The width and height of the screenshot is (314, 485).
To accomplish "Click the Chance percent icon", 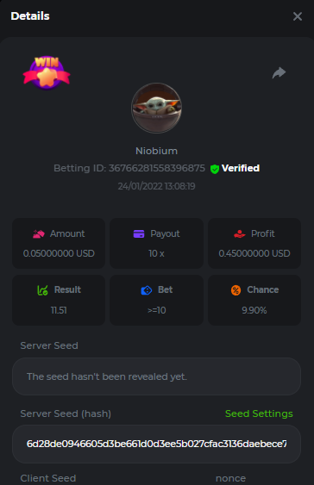I will [235, 290].
